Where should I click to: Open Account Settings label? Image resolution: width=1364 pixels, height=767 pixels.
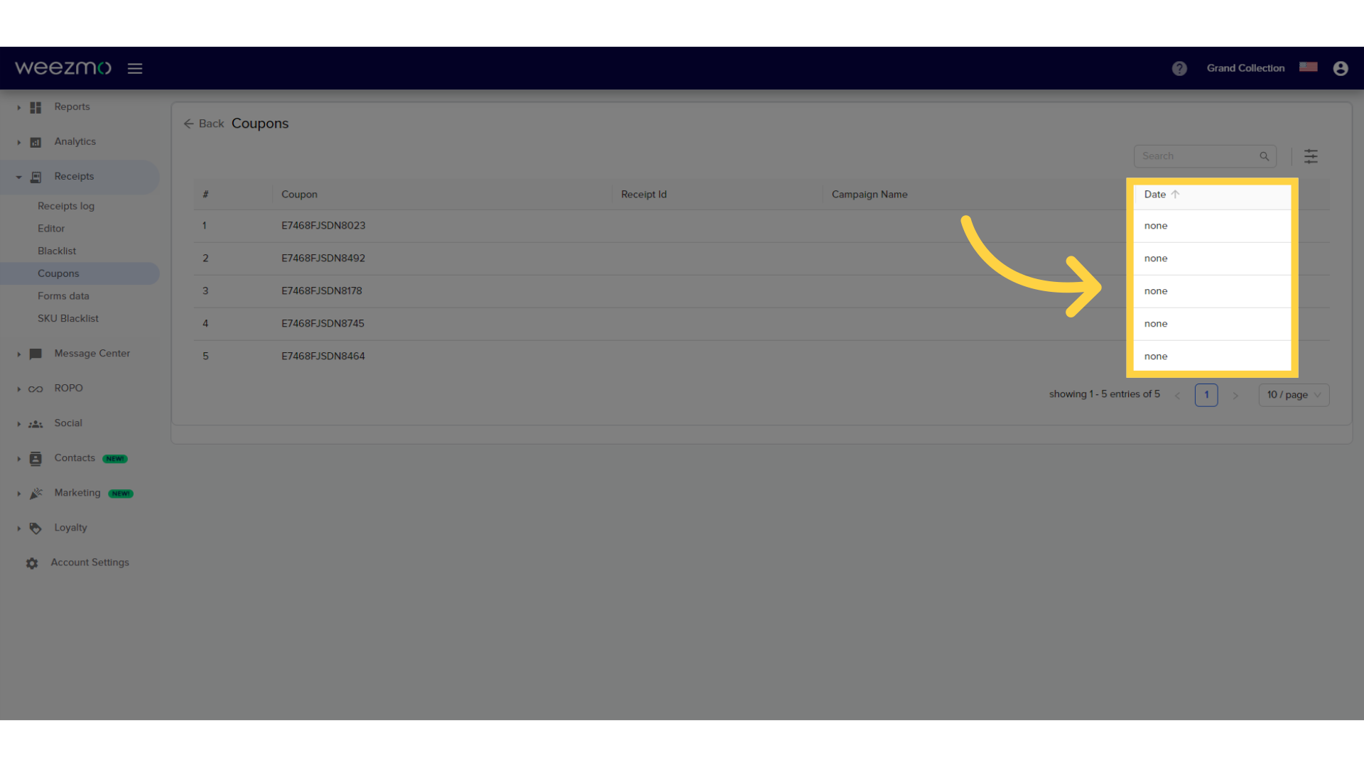pos(90,562)
